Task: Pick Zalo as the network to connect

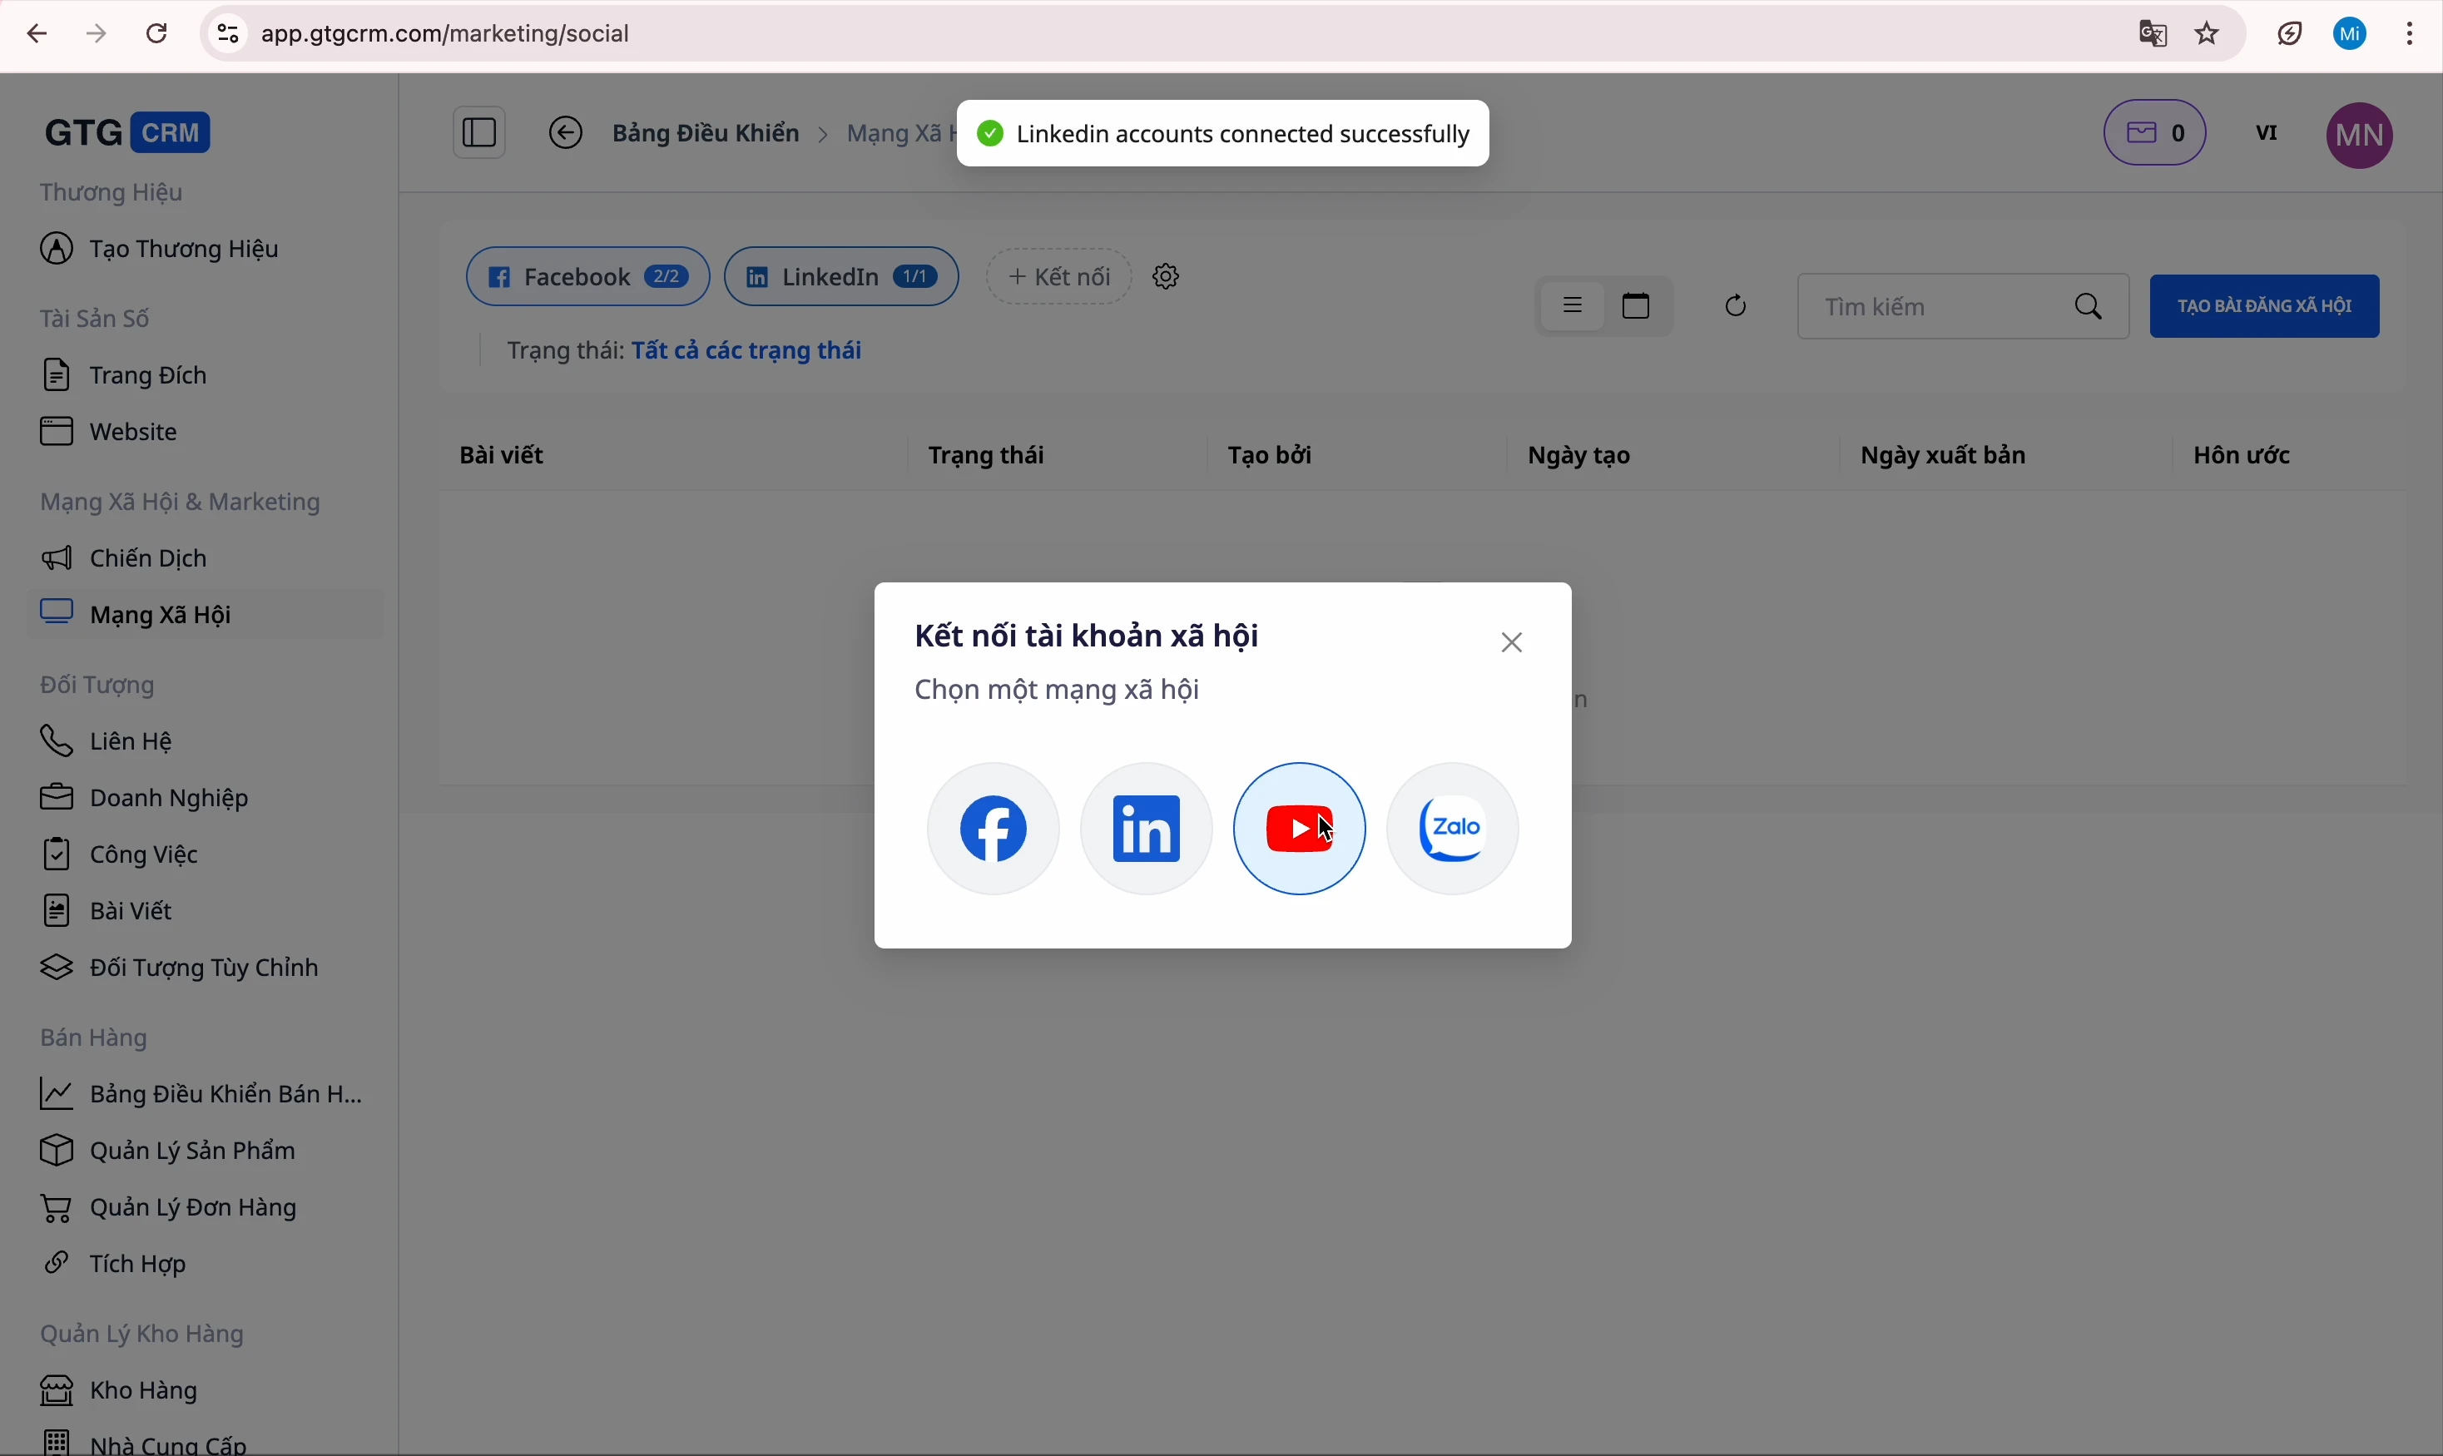Action: [1451, 827]
